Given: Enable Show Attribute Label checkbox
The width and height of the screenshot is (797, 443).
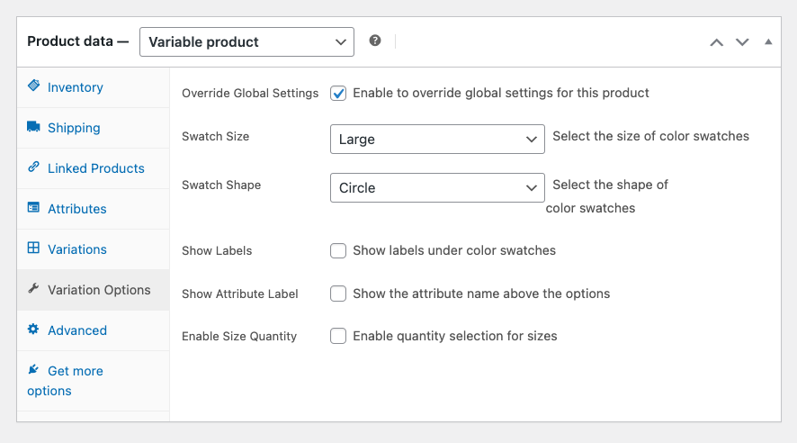Looking at the screenshot, I should (338, 294).
